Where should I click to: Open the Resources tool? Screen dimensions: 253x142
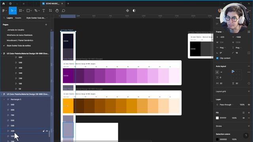[x=51, y=11]
